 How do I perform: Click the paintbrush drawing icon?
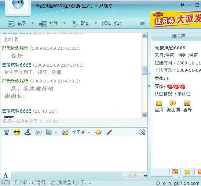(x=109, y=132)
